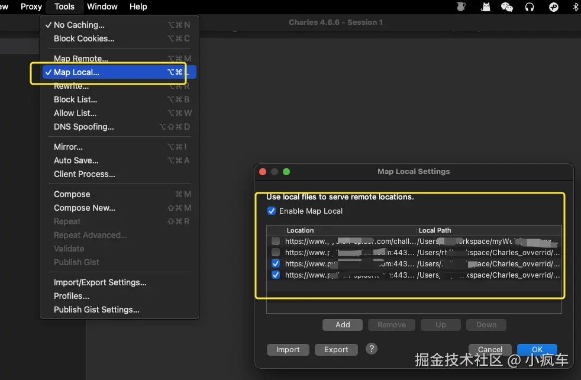Click Export button in Map Local Settings

(336, 350)
